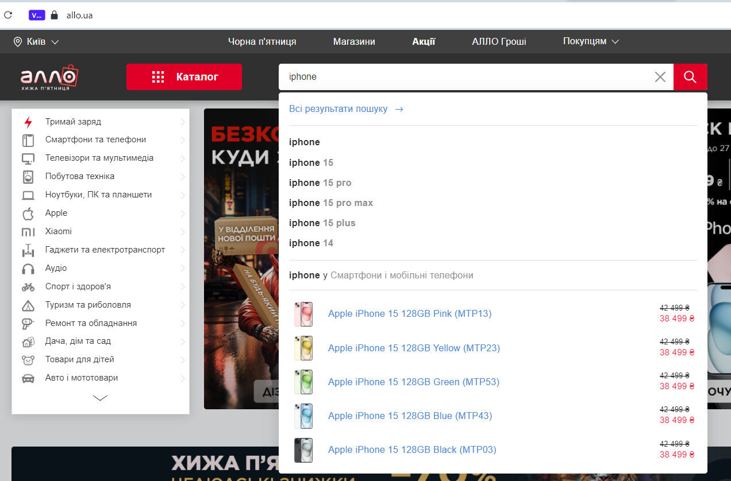Open the Каталог button
The image size is (731, 481).
pyautogui.click(x=184, y=77)
